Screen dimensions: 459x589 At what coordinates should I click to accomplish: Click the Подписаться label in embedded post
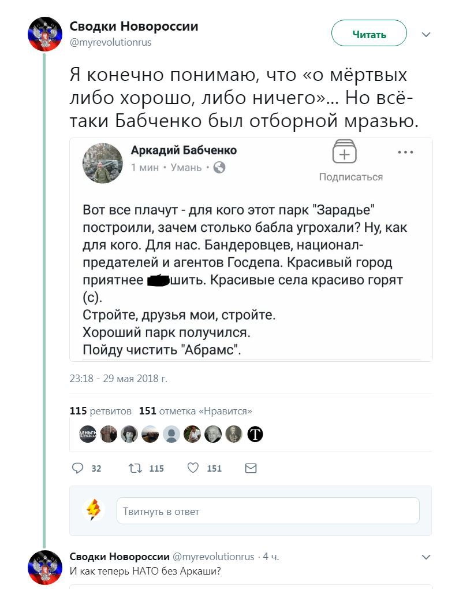[351, 177]
